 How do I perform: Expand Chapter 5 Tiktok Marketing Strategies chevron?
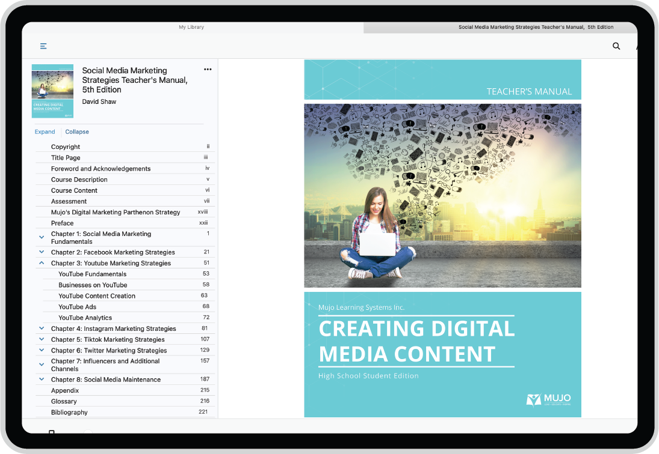[42, 339]
